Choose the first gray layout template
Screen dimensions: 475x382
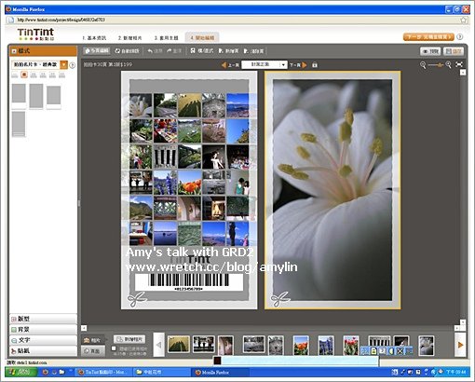pyautogui.click(x=19, y=96)
